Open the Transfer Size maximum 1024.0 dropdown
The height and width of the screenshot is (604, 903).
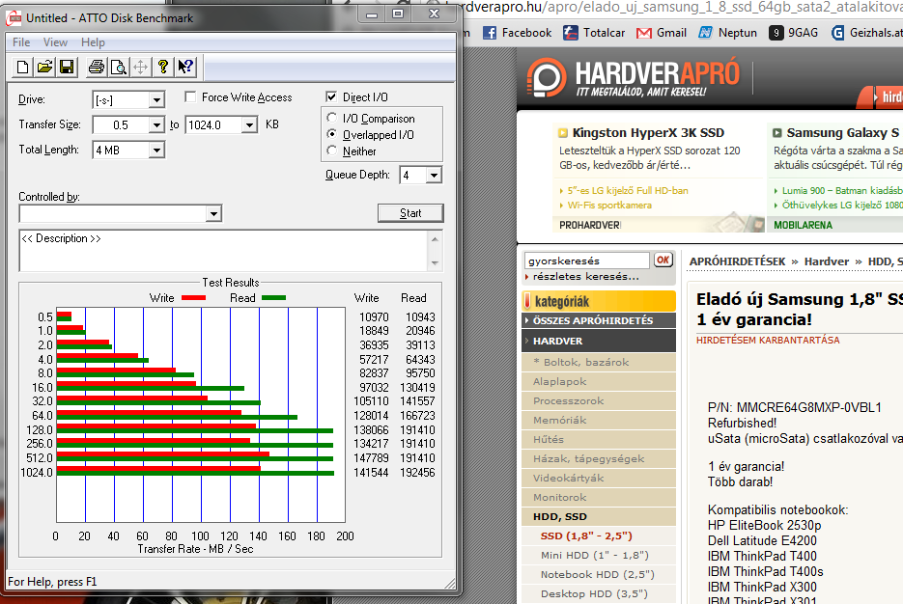point(249,124)
